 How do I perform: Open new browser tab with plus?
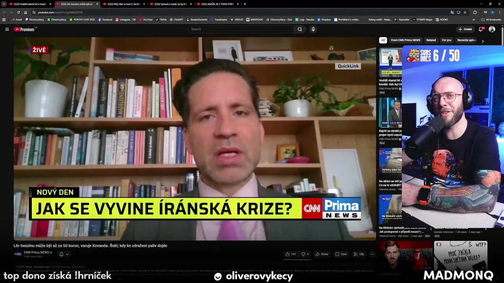click(245, 4)
